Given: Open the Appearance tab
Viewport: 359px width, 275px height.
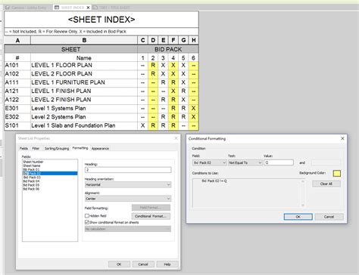Looking at the screenshot, I should pyautogui.click(x=100, y=148).
